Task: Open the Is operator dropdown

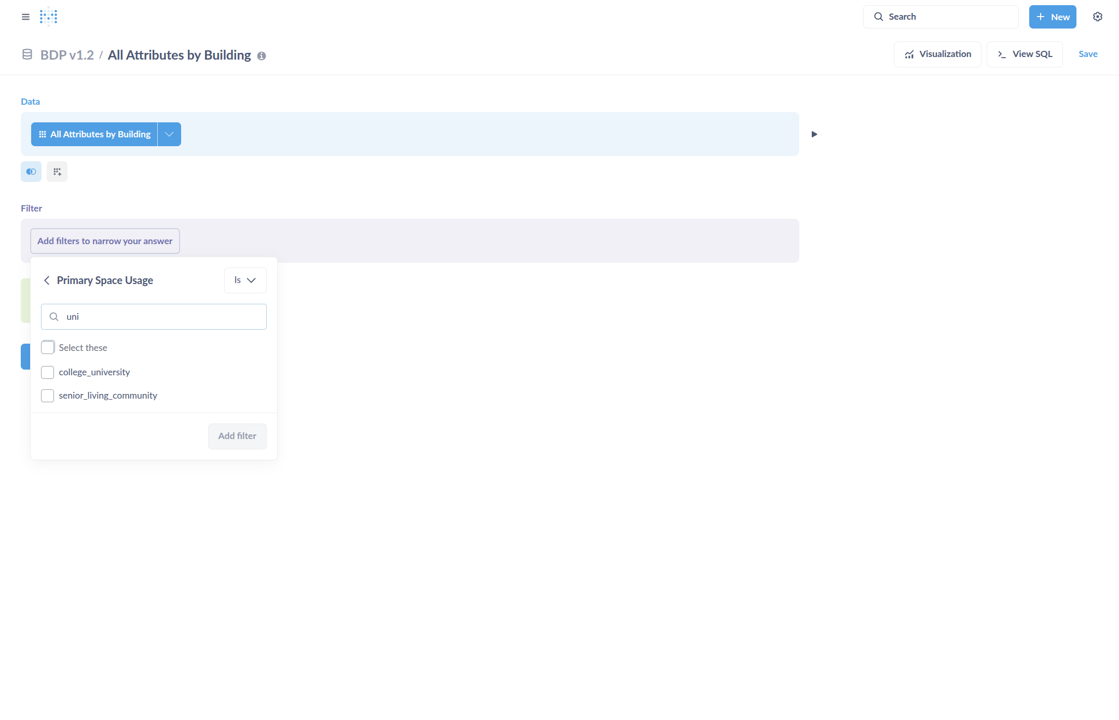Action: (245, 280)
